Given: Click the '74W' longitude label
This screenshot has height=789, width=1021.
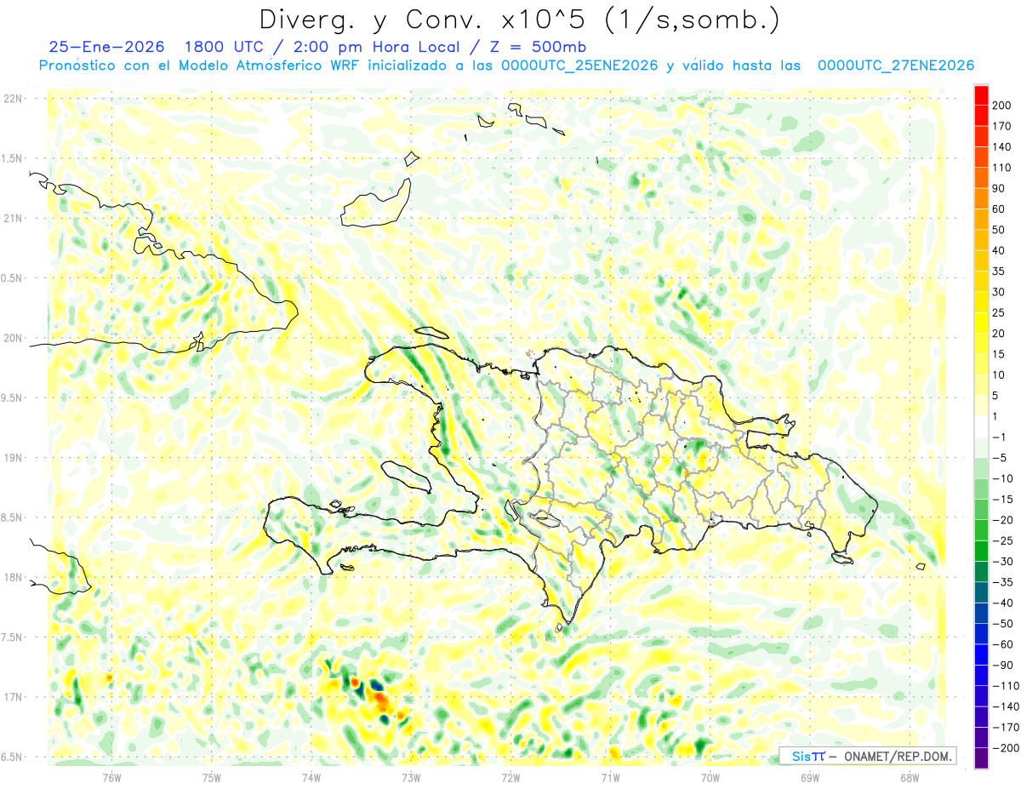Looking at the screenshot, I should point(311,777).
